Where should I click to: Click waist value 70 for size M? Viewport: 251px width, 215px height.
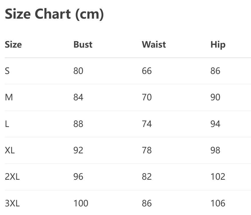tap(147, 97)
